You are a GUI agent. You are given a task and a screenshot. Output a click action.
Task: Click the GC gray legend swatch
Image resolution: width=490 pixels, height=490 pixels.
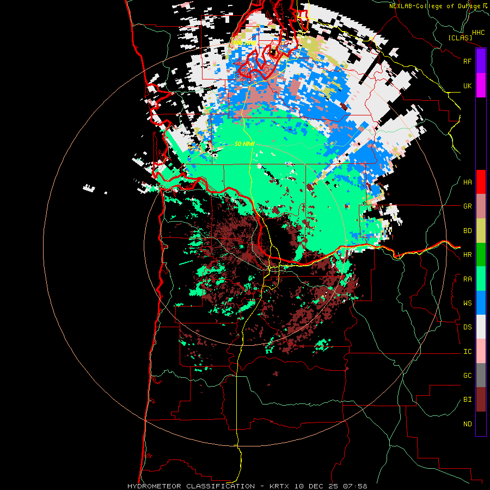(x=481, y=375)
